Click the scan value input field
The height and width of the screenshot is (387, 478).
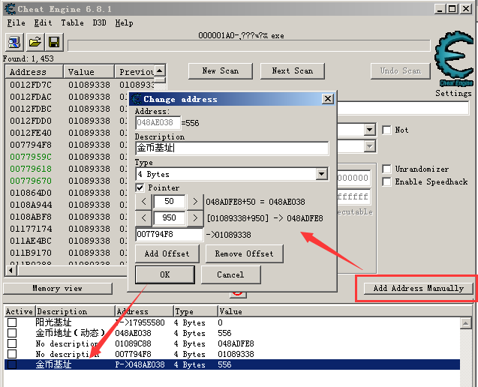[403, 108]
